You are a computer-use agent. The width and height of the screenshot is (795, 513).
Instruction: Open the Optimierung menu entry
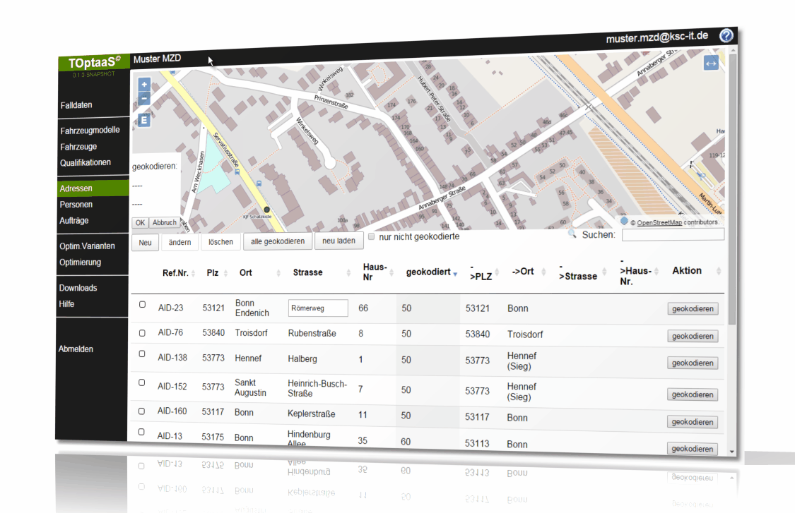click(x=80, y=262)
